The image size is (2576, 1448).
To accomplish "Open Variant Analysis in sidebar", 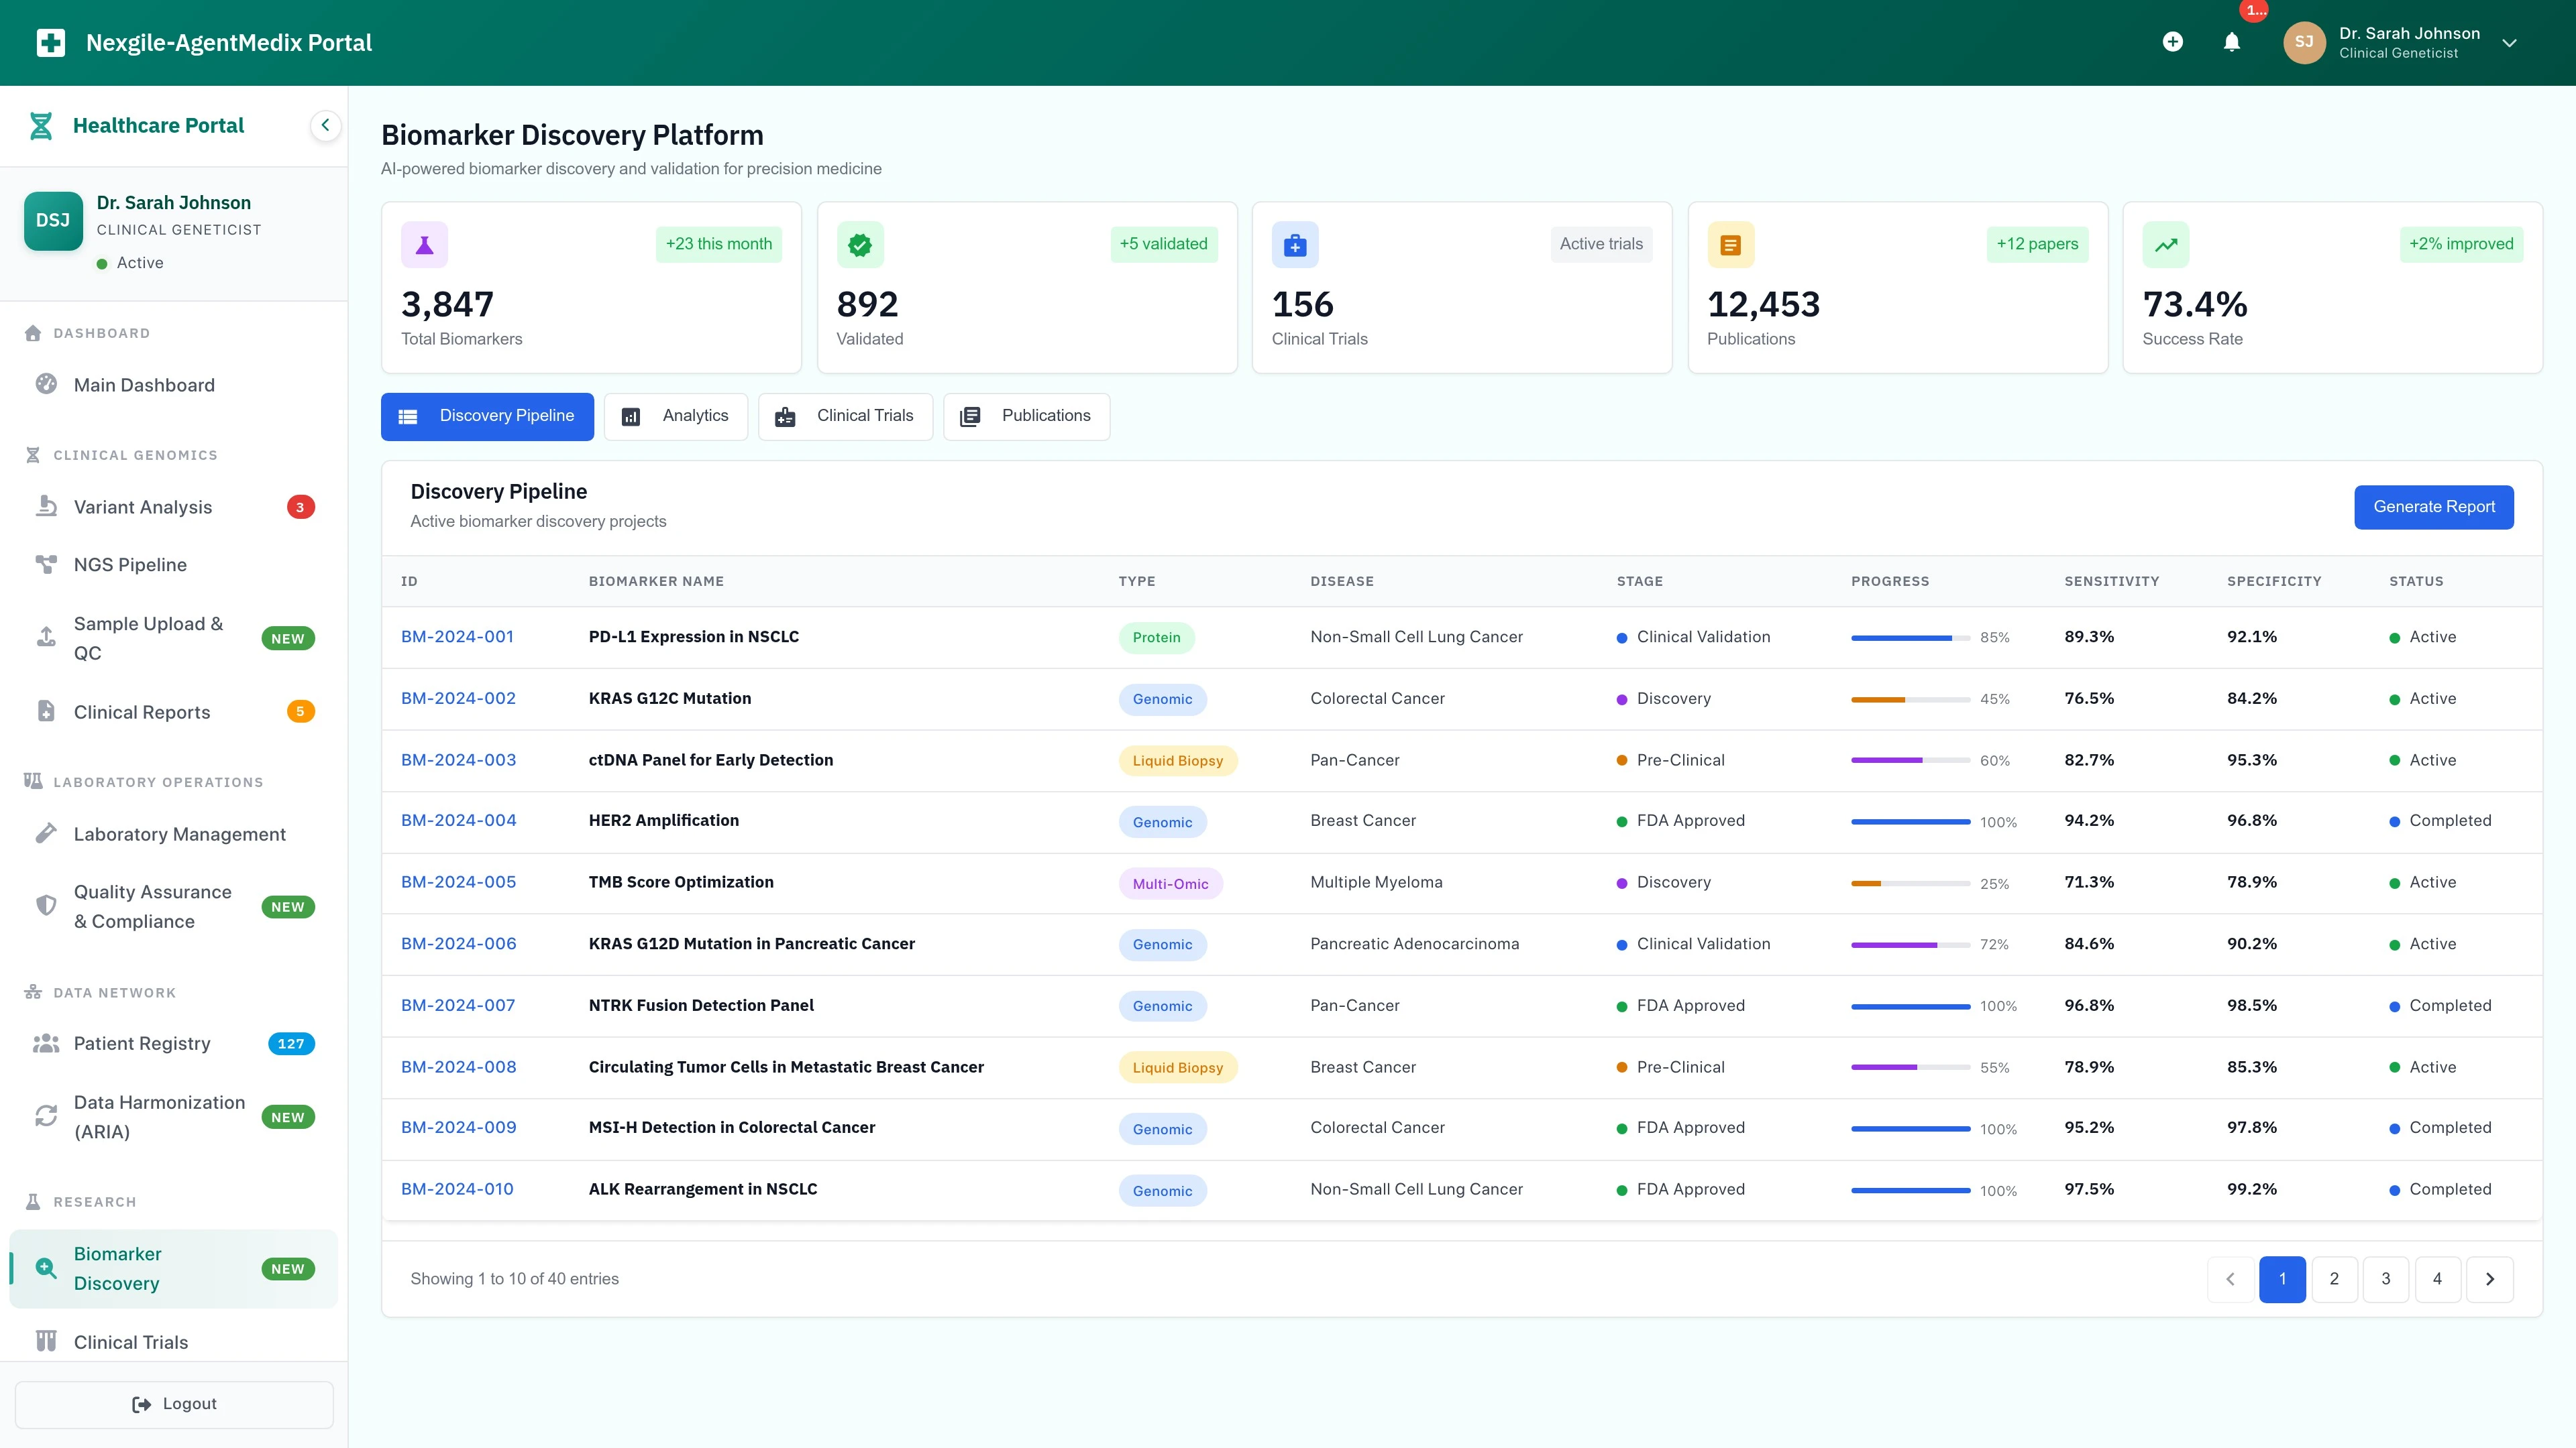I will 143,507.
